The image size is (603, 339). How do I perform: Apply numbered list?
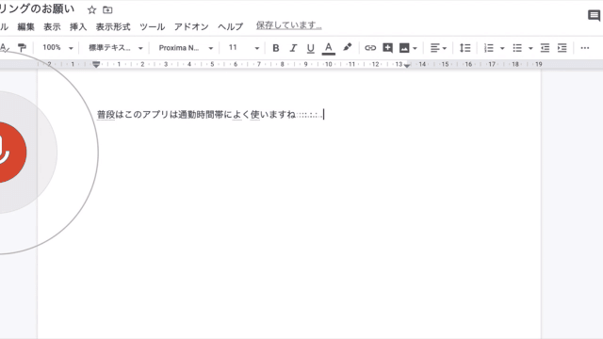[x=488, y=48]
